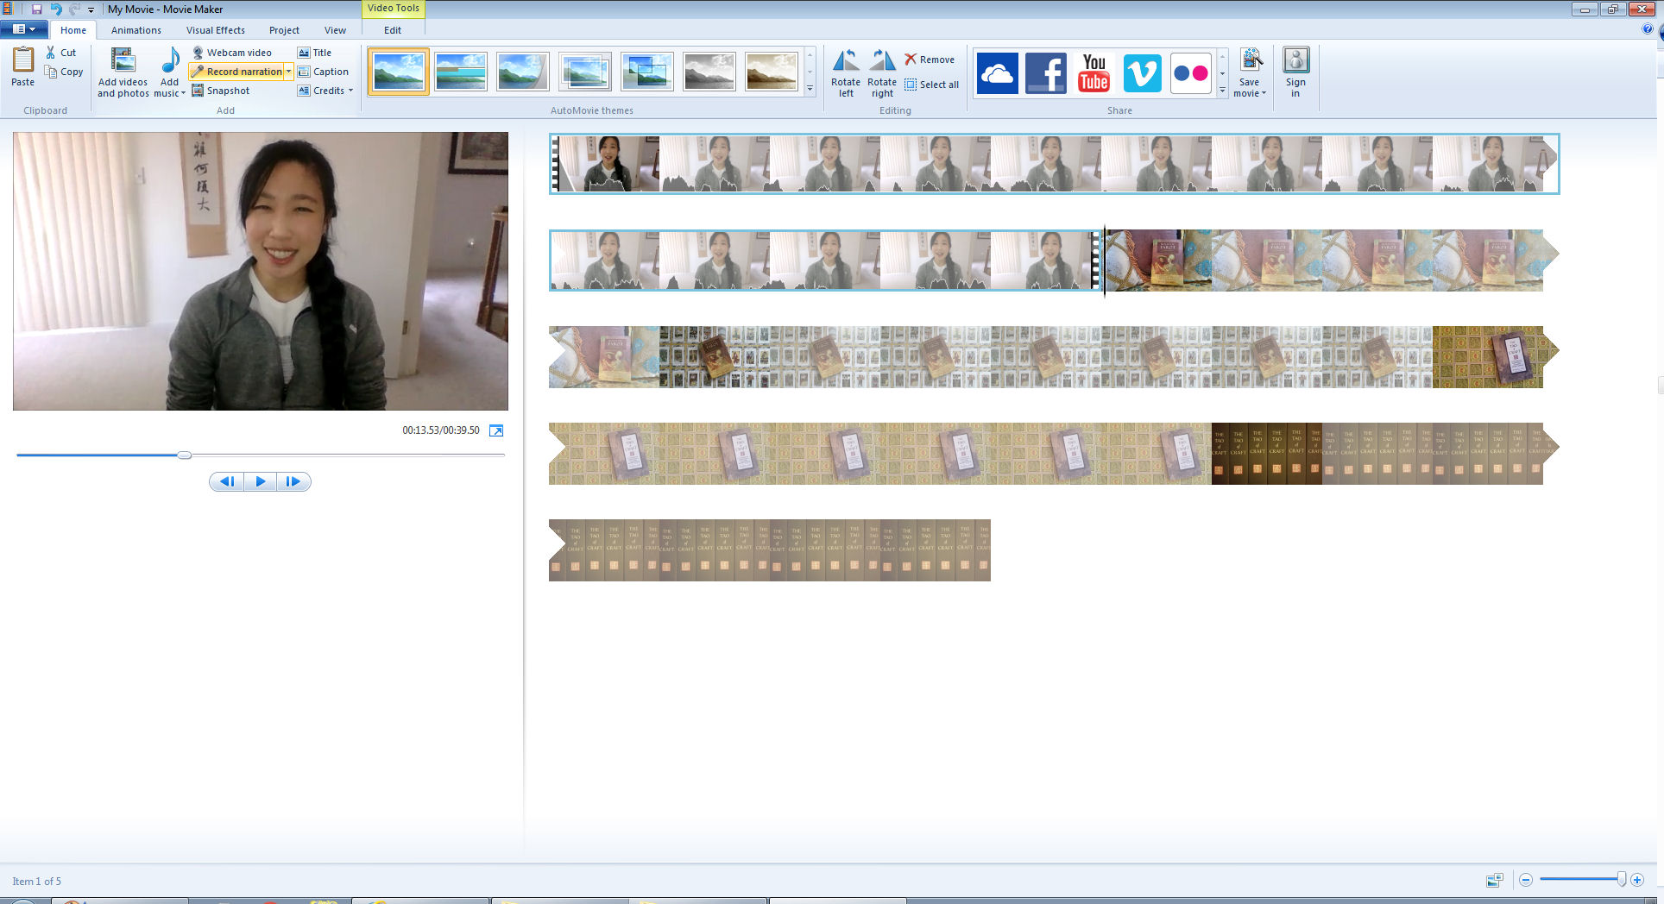The height and width of the screenshot is (904, 1664).
Task: Take a Snapshot of the preview
Action: coord(221,91)
